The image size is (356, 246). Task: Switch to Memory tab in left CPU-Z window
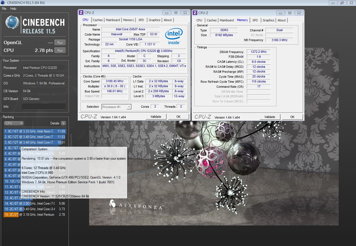click(x=128, y=20)
